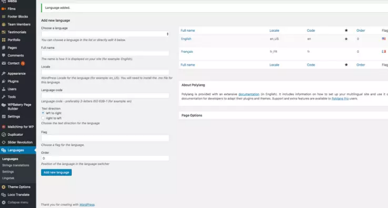Click the English language name link

[x=186, y=39]
